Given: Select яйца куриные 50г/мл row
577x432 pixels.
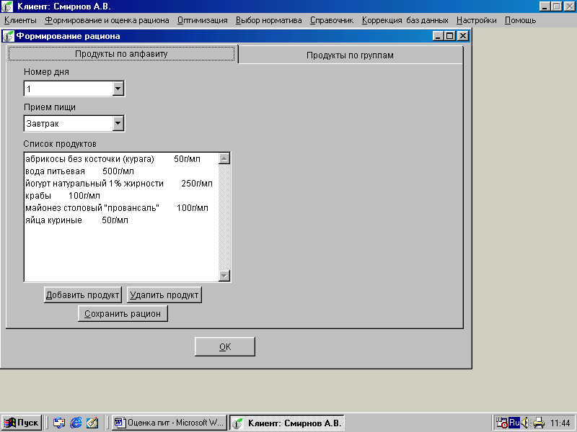Looking at the screenshot, I should [x=121, y=220].
